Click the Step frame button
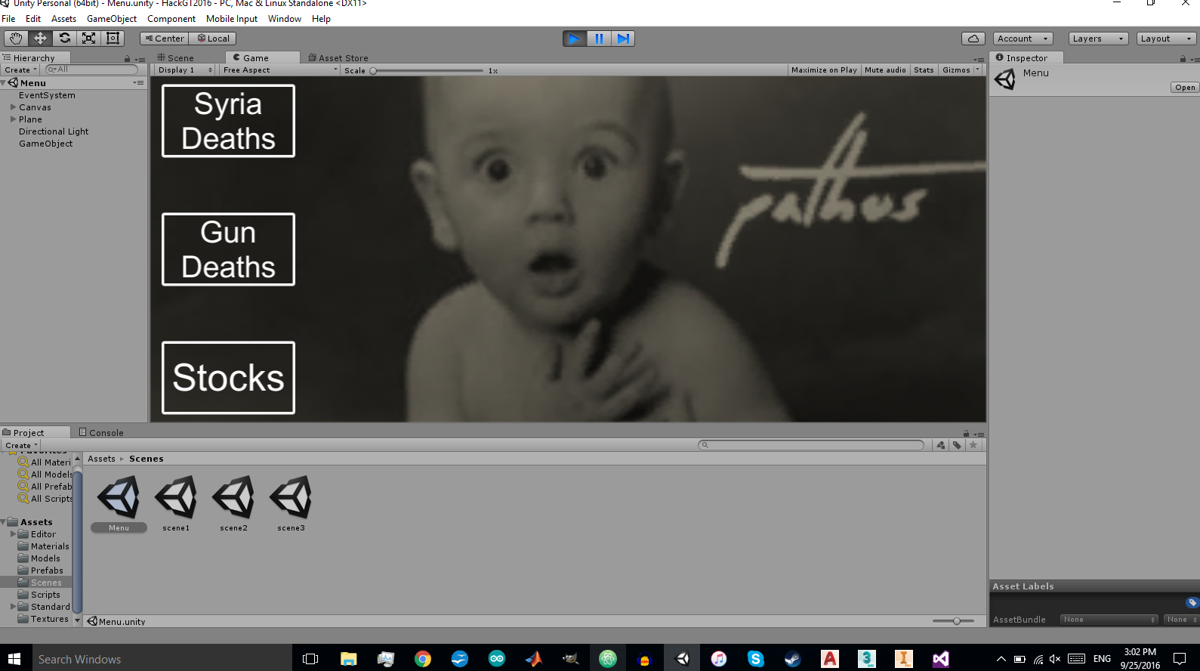 point(622,39)
